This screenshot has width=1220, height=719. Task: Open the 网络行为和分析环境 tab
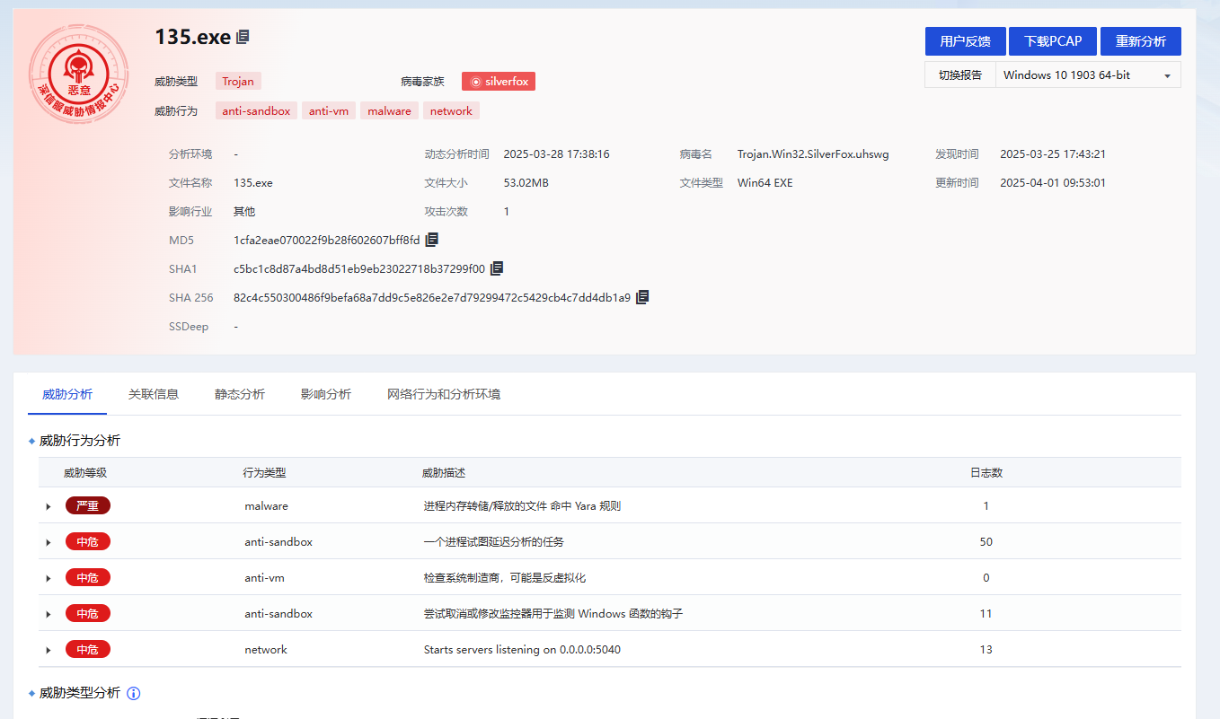pos(445,393)
